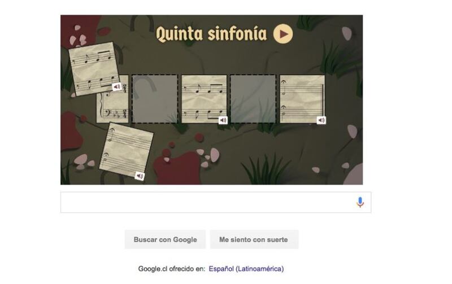Viewport: 452px width, 284px height.
Task: Start voice search with the microphone icon
Action: coord(360,202)
